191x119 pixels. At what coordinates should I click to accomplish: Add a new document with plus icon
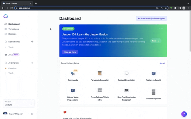pos(32,42)
